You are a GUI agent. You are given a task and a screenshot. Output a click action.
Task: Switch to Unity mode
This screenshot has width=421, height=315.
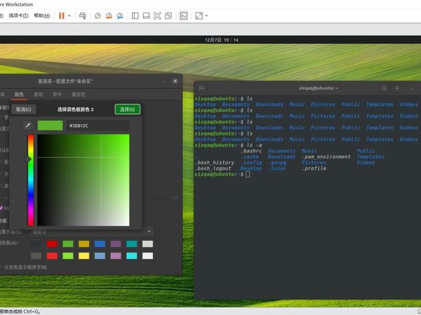pos(168,16)
